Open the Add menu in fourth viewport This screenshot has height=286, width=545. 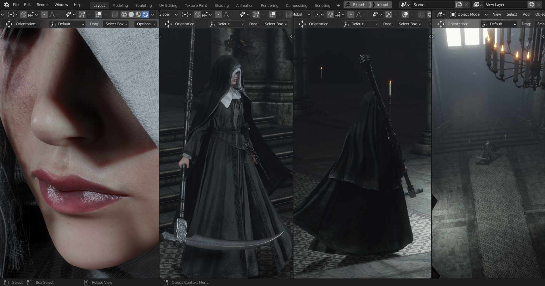coord(526,14)
